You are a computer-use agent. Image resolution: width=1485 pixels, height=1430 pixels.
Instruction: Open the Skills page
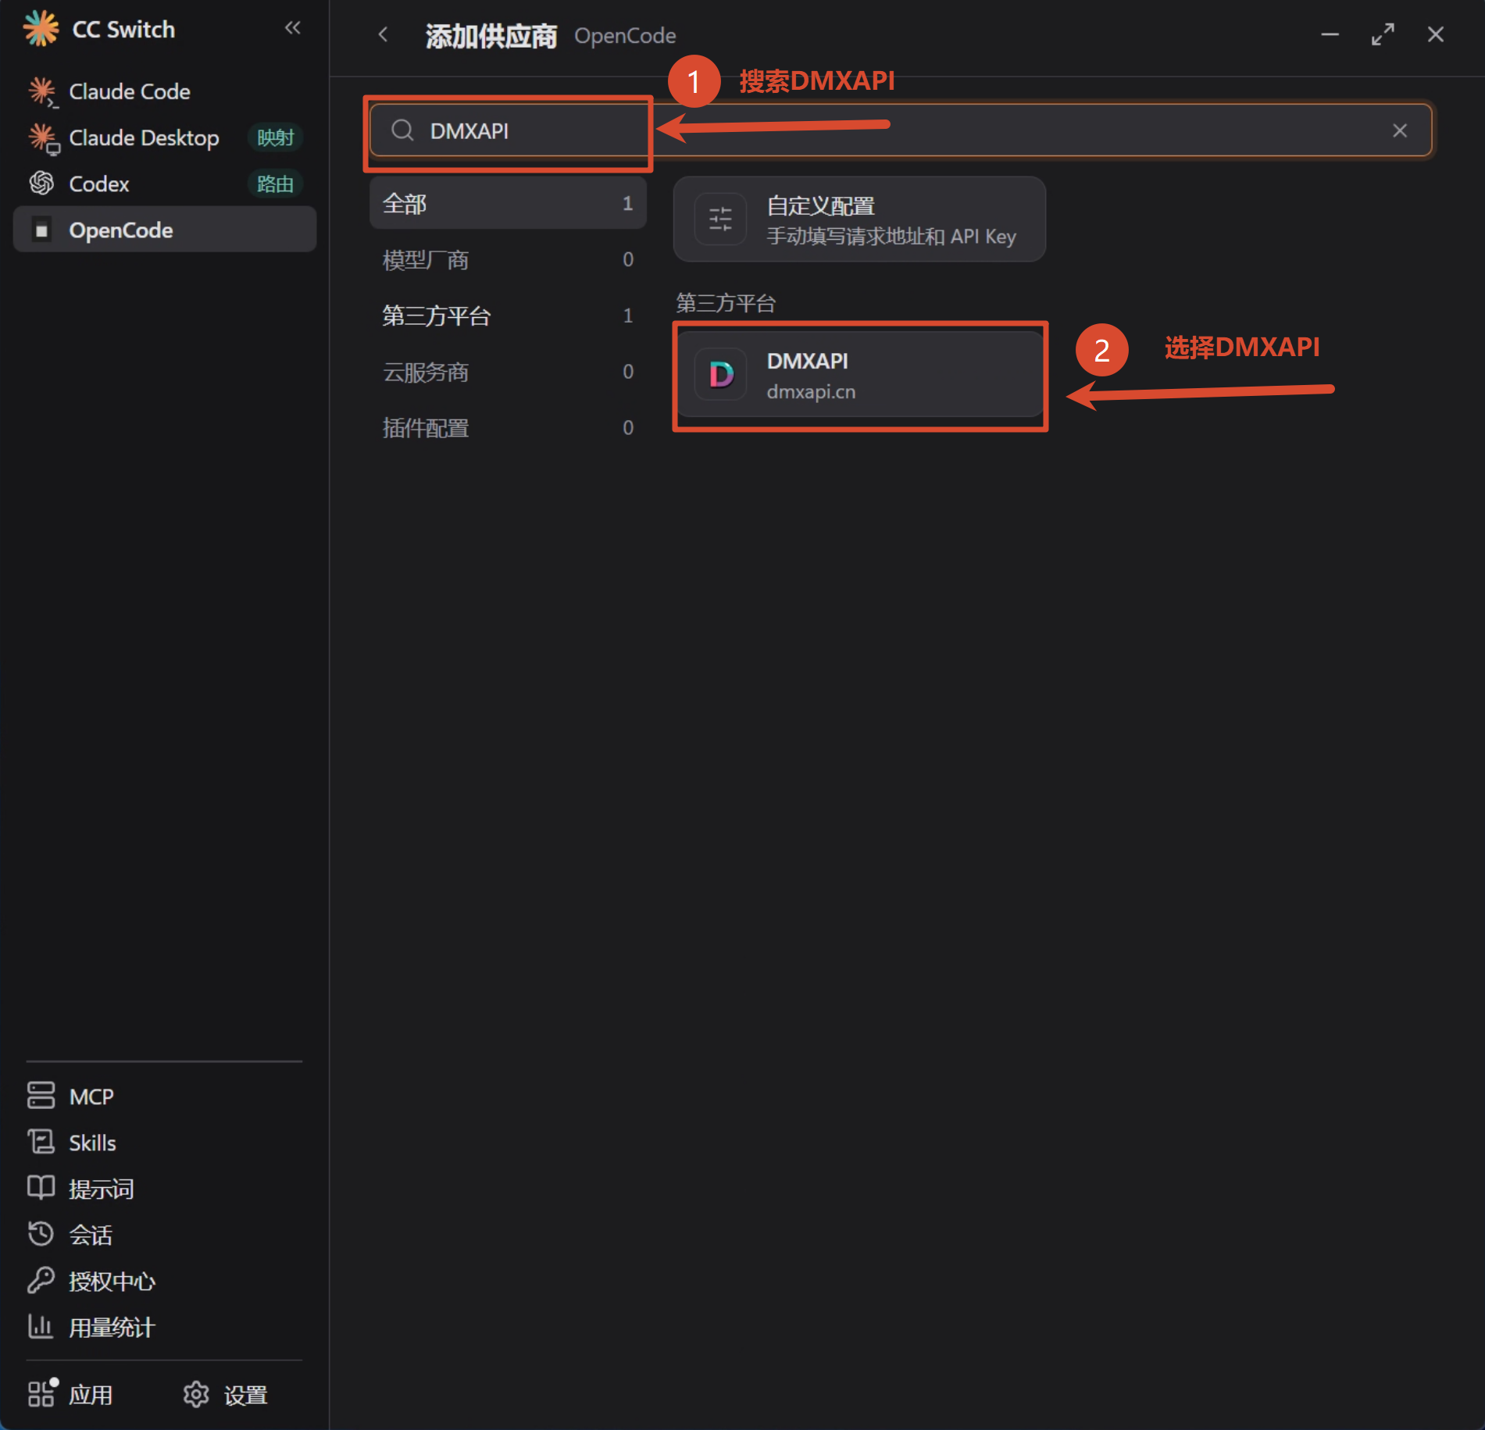tap(165, 1142)
